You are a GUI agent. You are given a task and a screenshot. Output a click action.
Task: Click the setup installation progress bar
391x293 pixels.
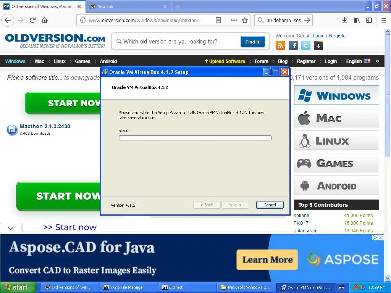pyautogui.click(x=195, y=138)
